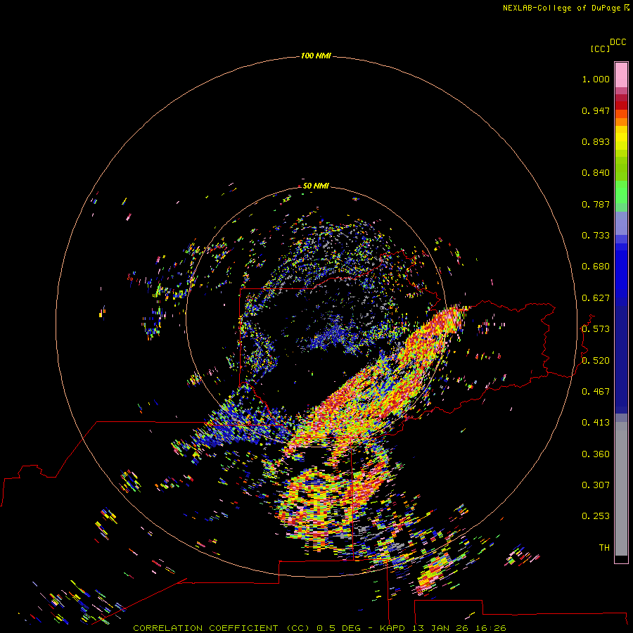
Task: Click the 0.573 color scale value
Action: (x=596, y=329)
